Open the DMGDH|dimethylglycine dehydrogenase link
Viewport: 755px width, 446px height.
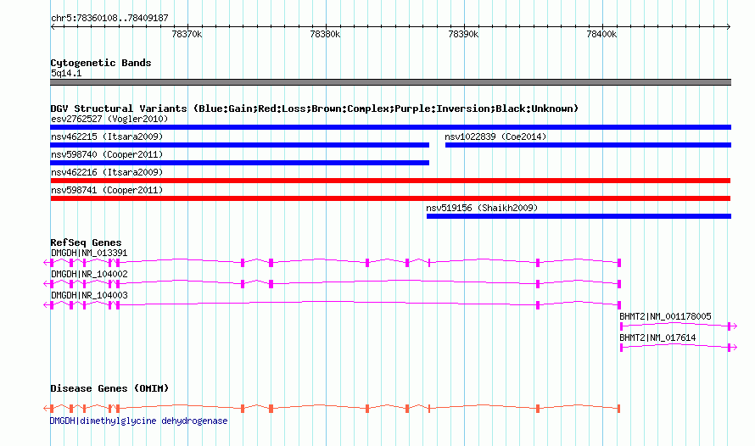pos(138,421)
